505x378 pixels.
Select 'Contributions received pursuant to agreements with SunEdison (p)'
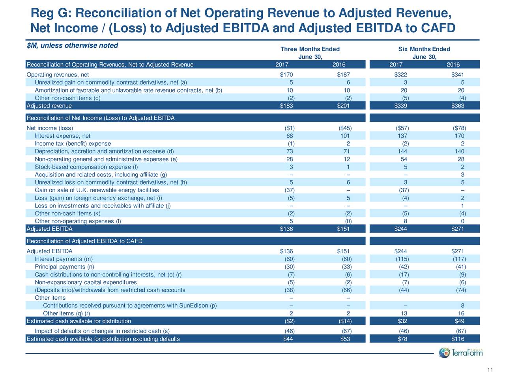[x=130, y=306]
